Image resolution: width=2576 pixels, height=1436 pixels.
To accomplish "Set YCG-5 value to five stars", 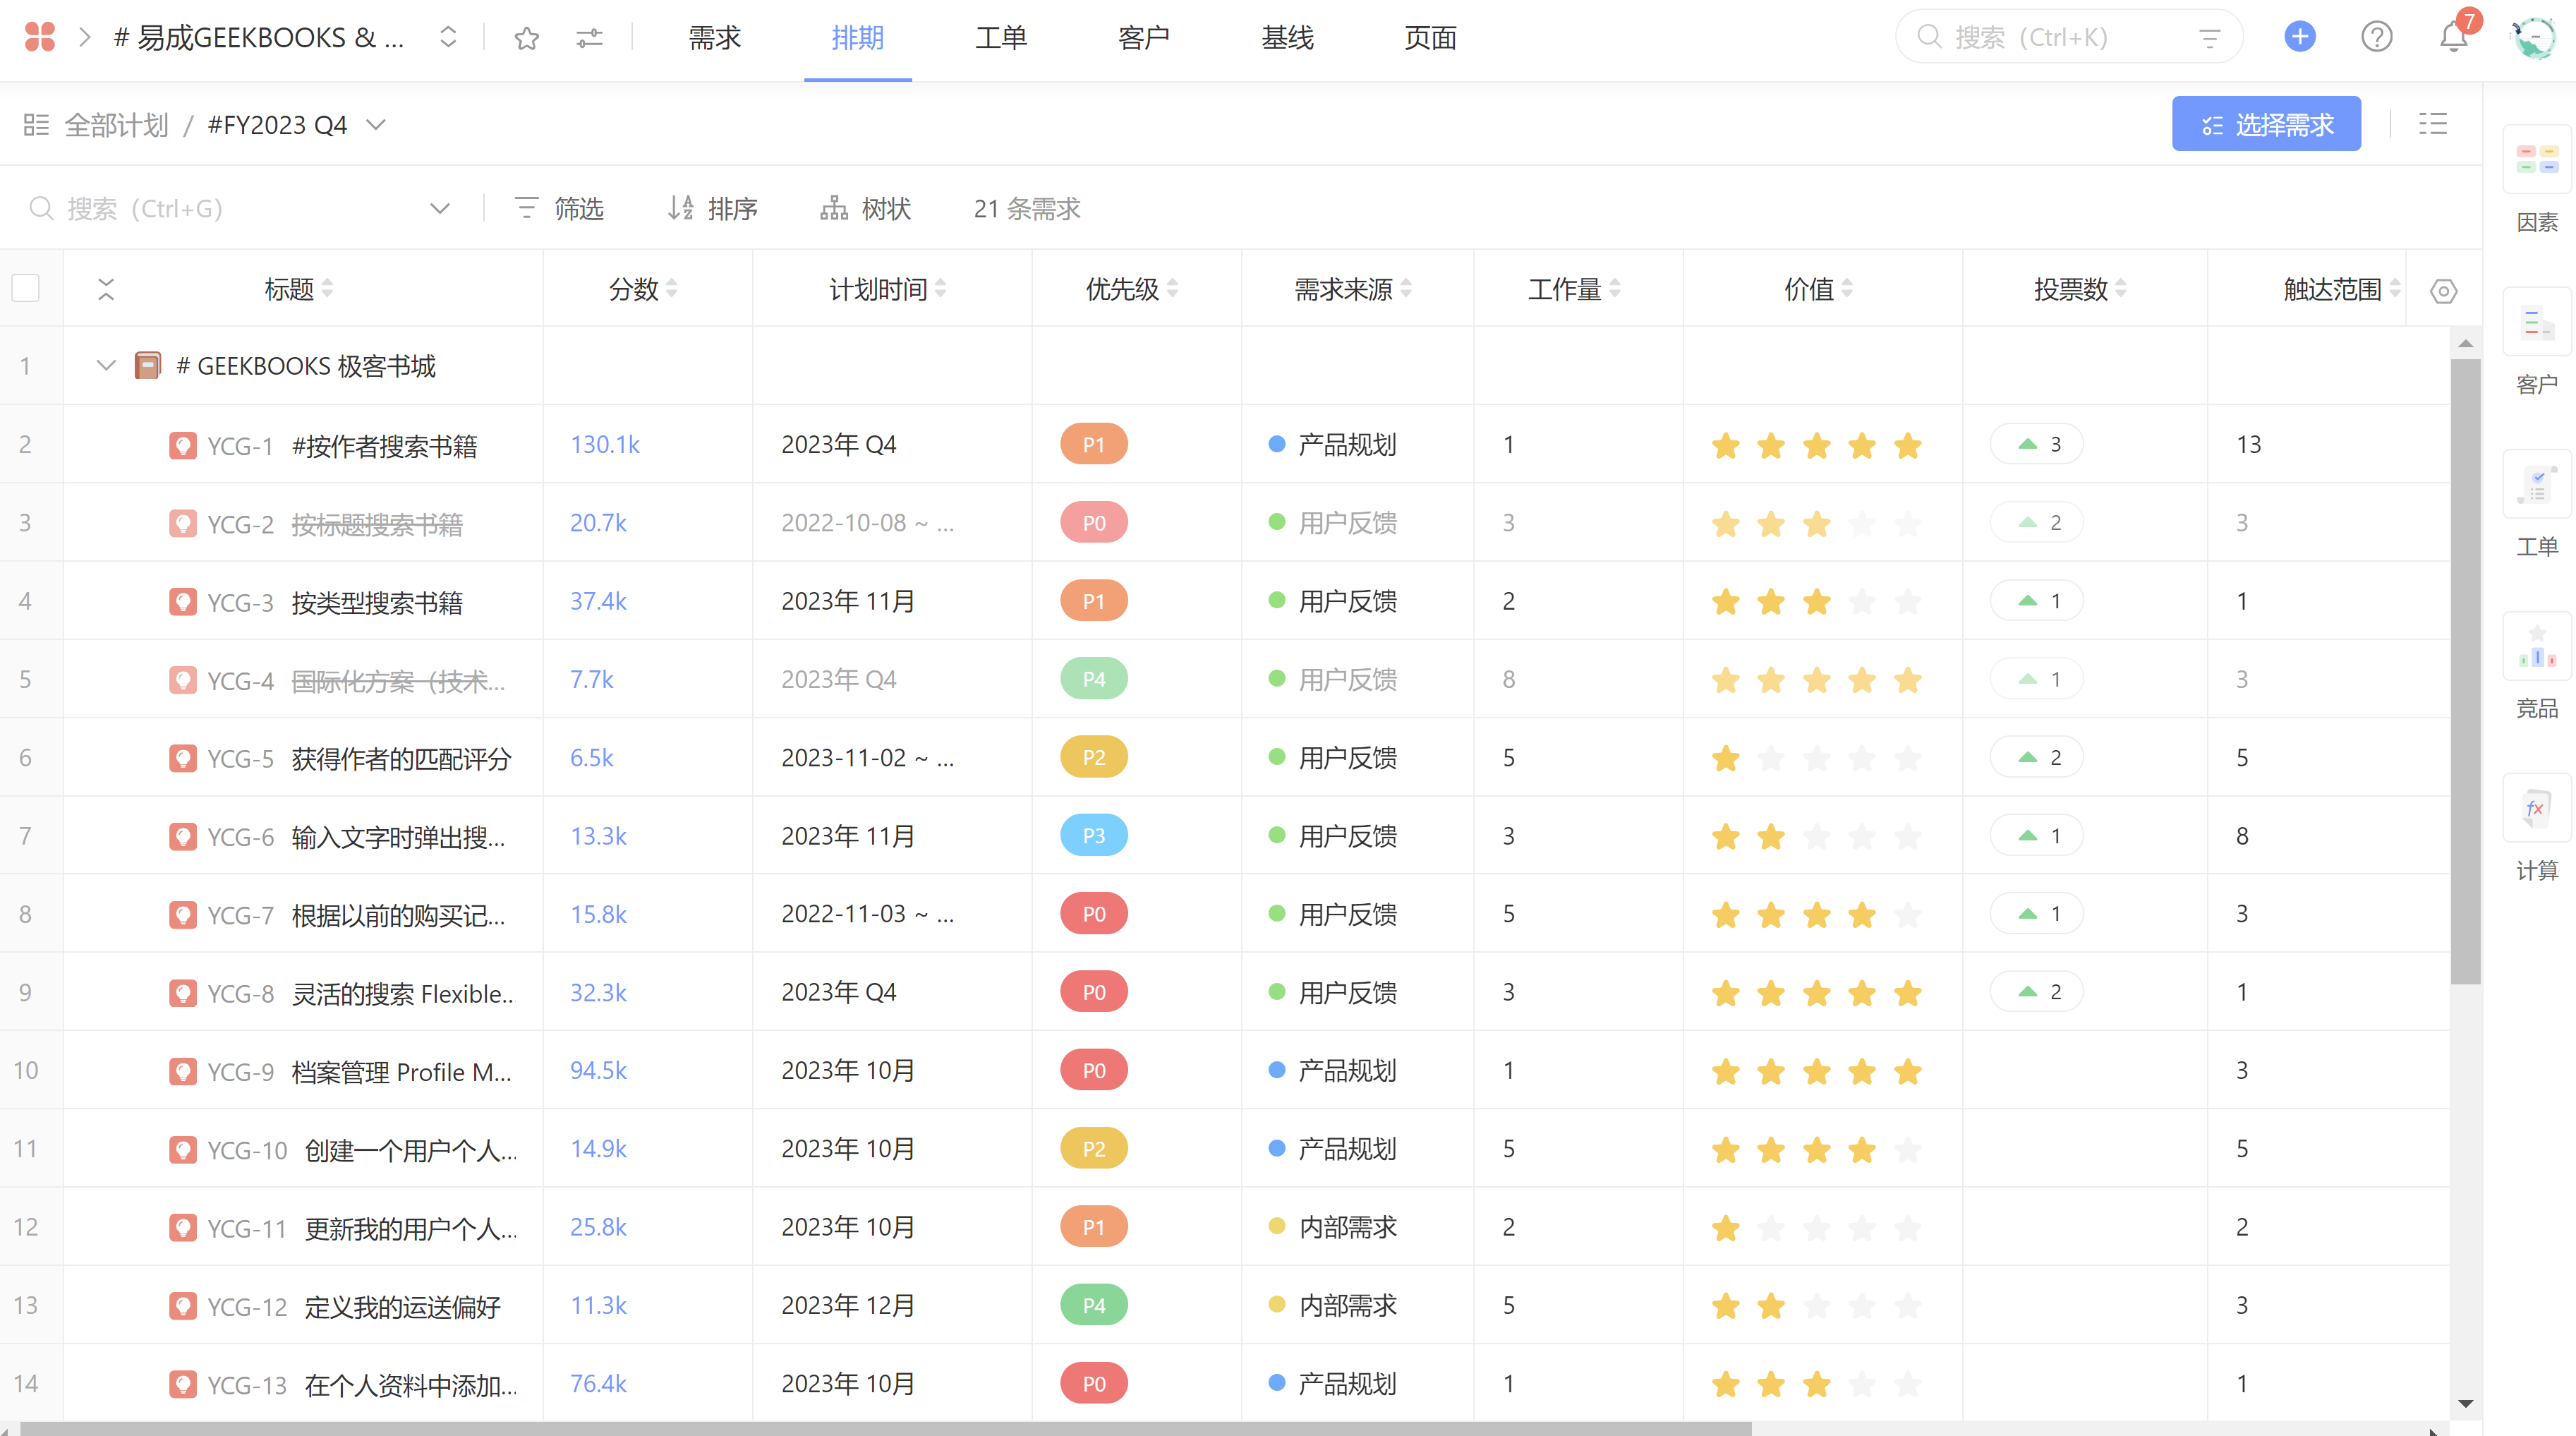I will click(1908, 758).
